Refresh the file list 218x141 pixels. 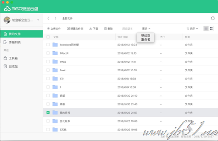[x=213, y=18]
